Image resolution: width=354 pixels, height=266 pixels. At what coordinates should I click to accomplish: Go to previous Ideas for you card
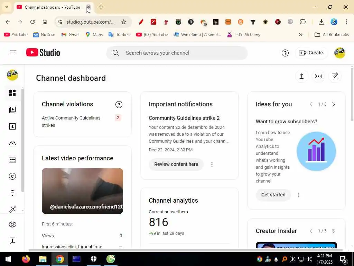(x=311, y=104)
